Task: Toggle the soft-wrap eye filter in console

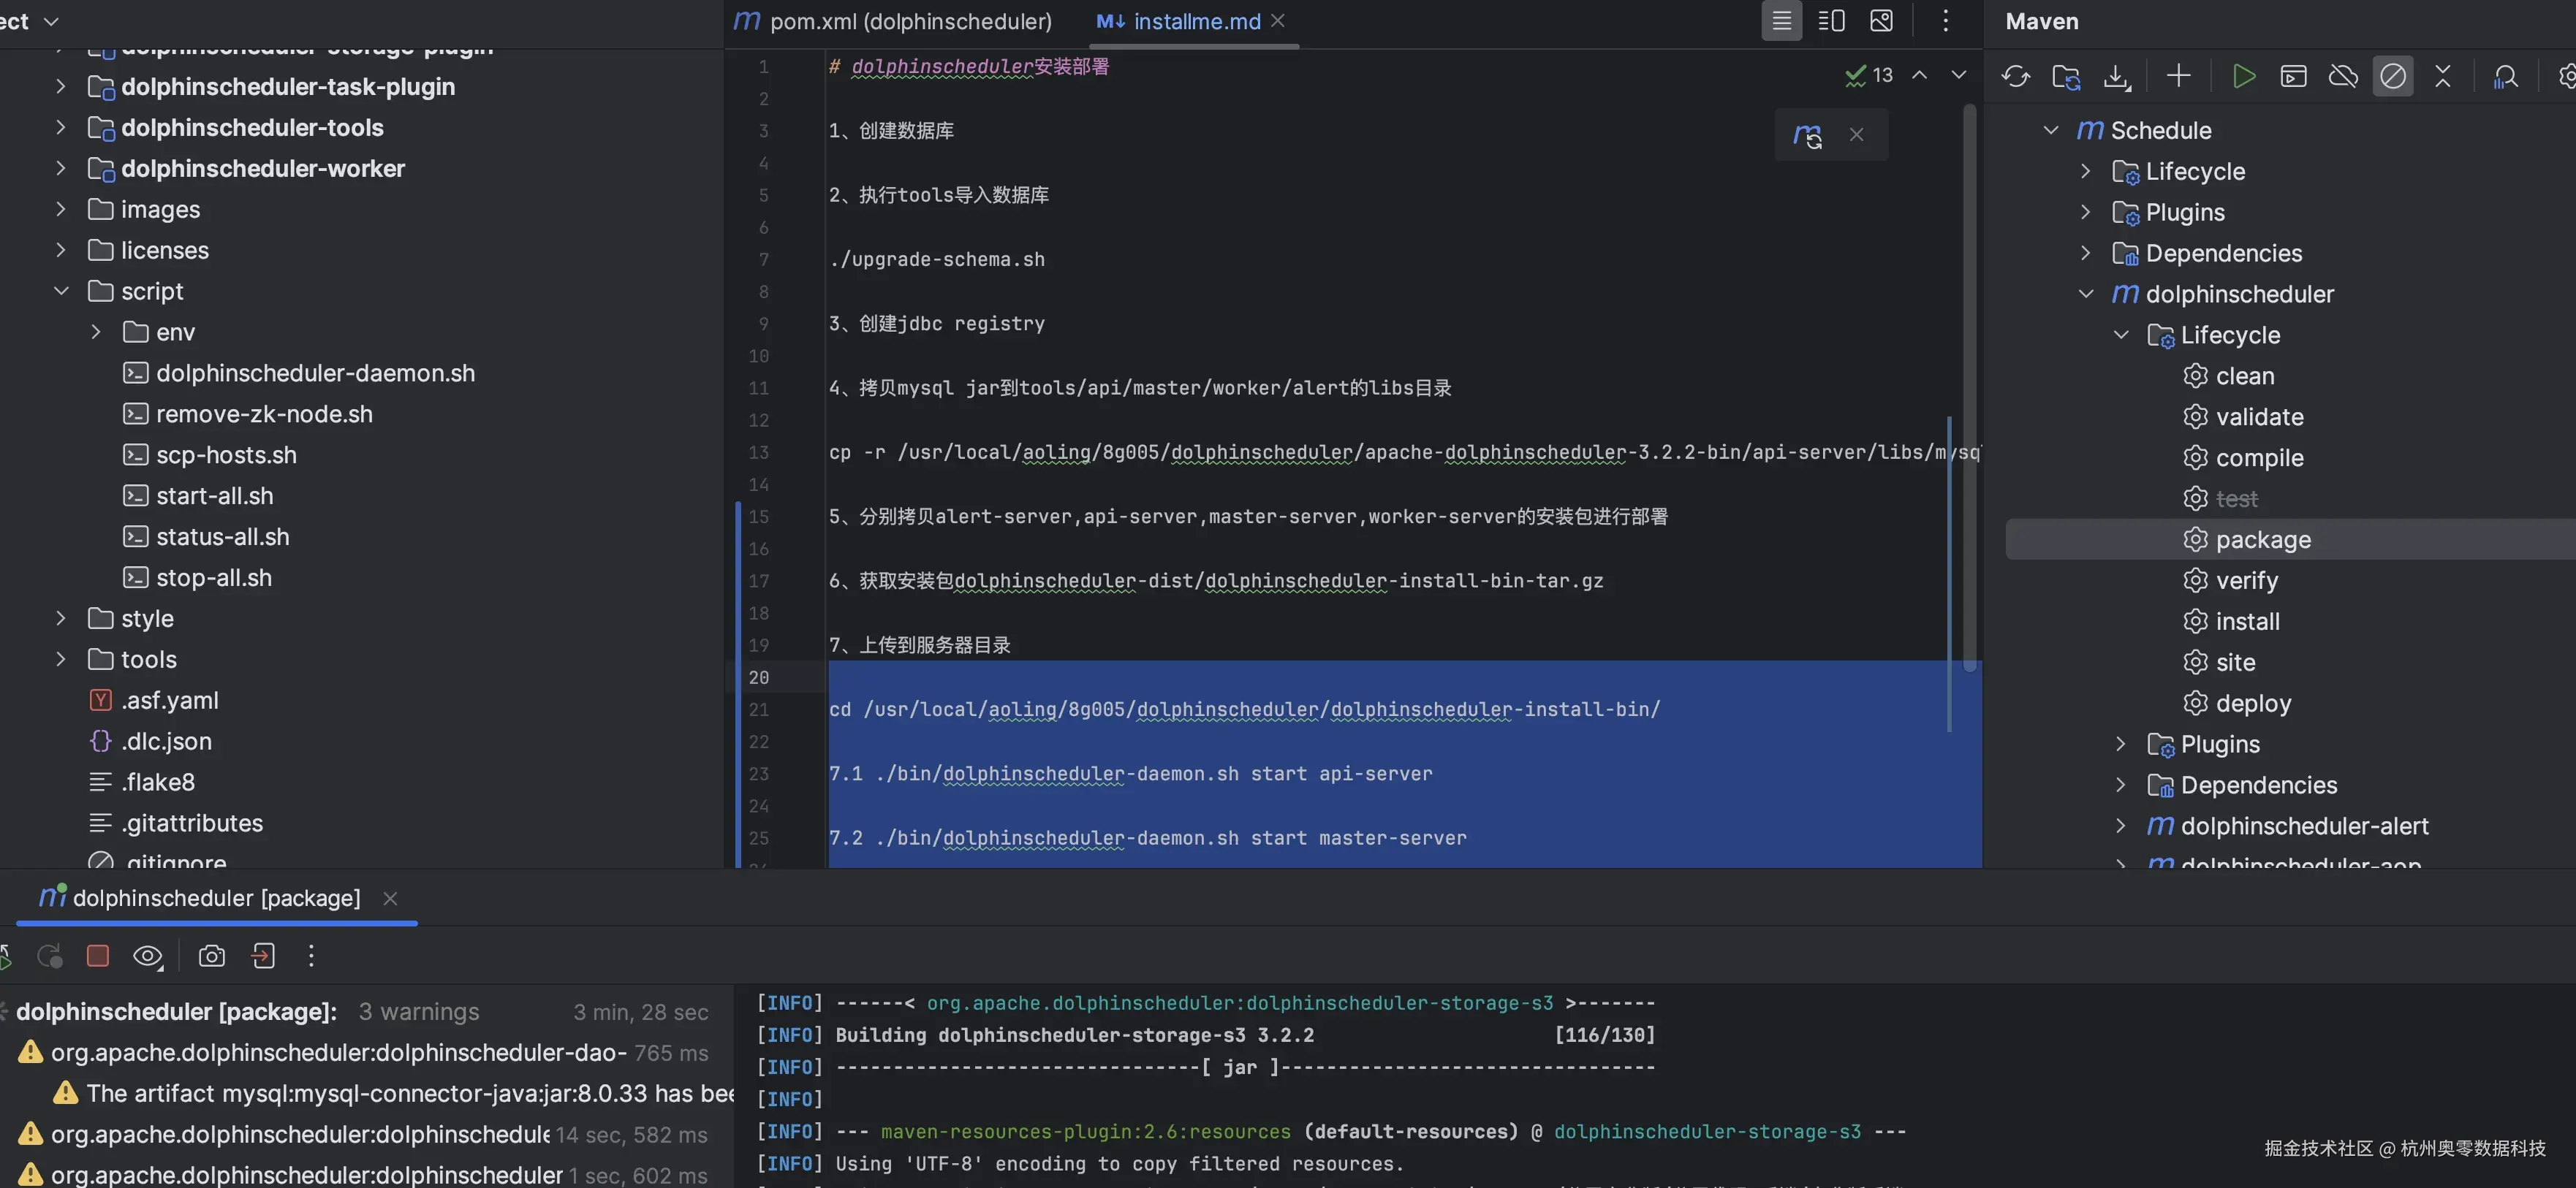Action: click(148, 955)
